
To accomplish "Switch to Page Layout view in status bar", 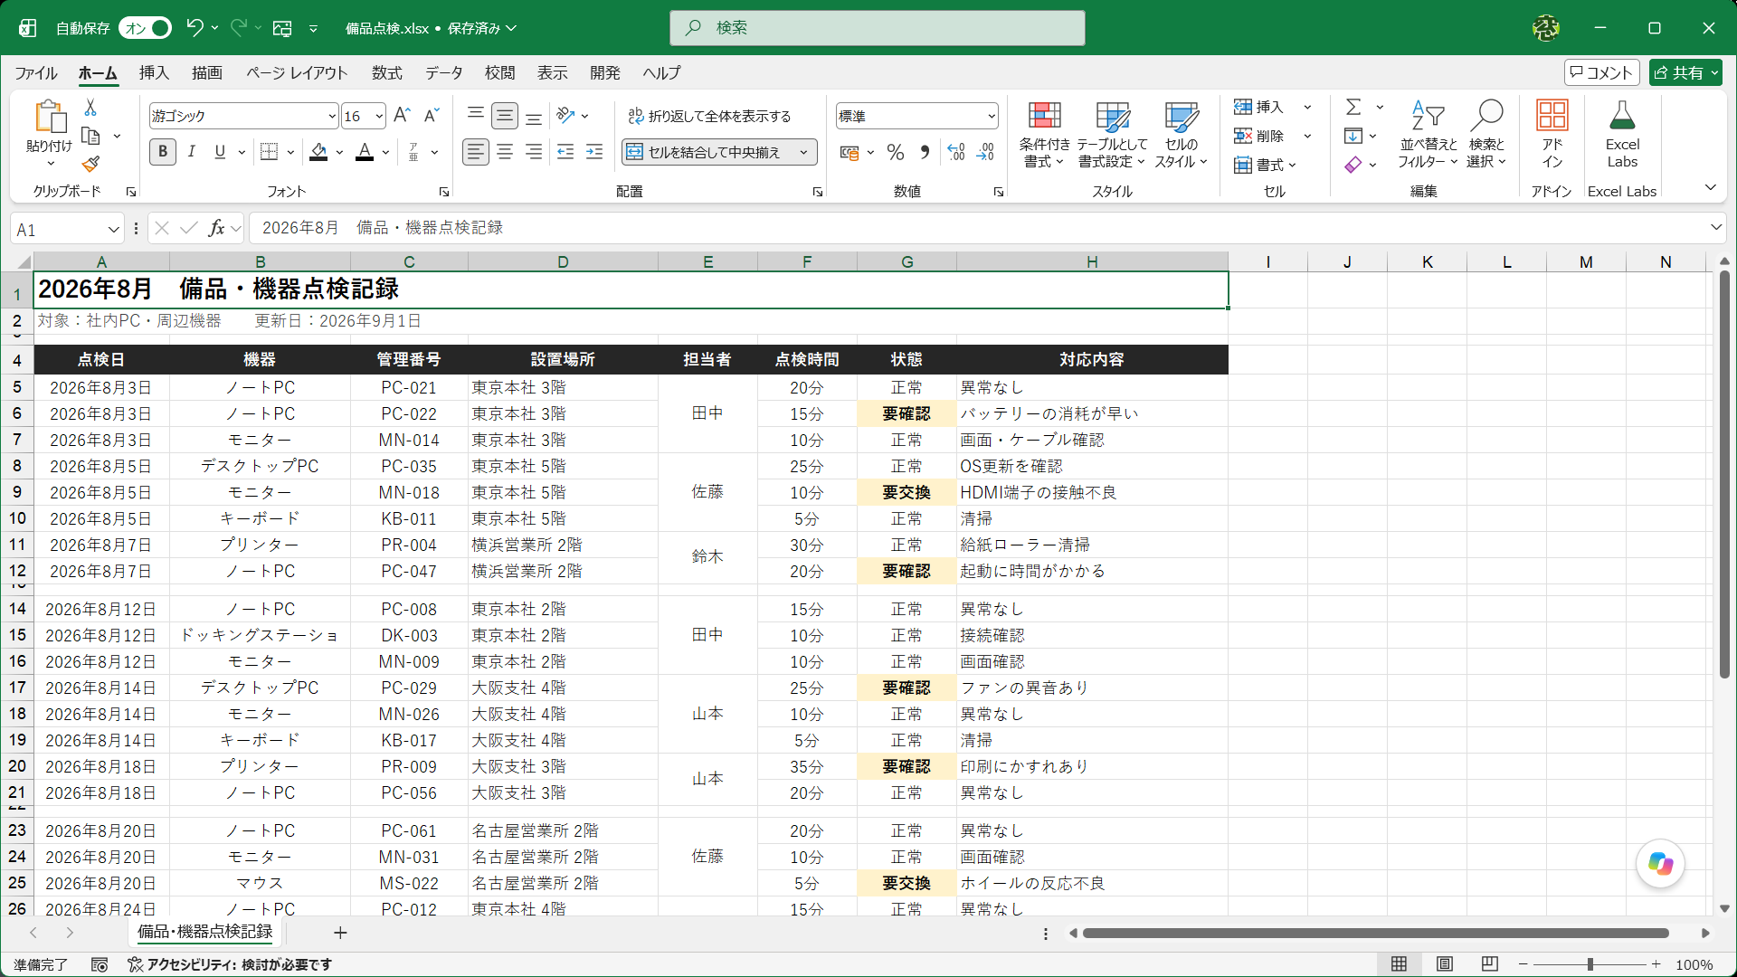I will click(1445, 964).
